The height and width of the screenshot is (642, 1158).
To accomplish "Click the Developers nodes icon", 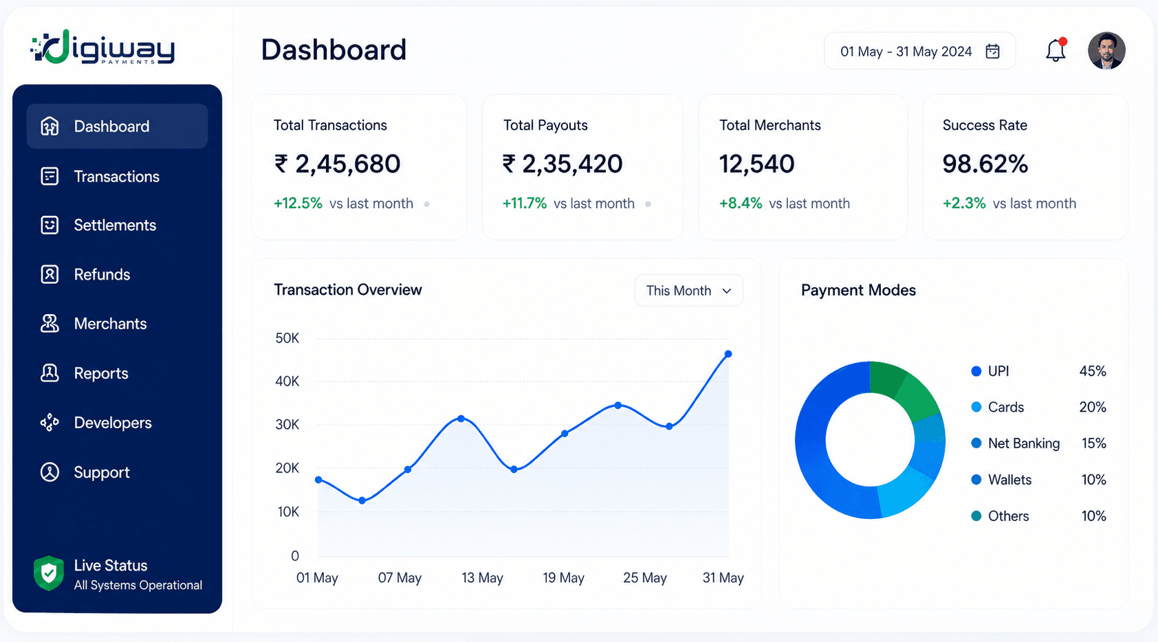I will point(50,423).
